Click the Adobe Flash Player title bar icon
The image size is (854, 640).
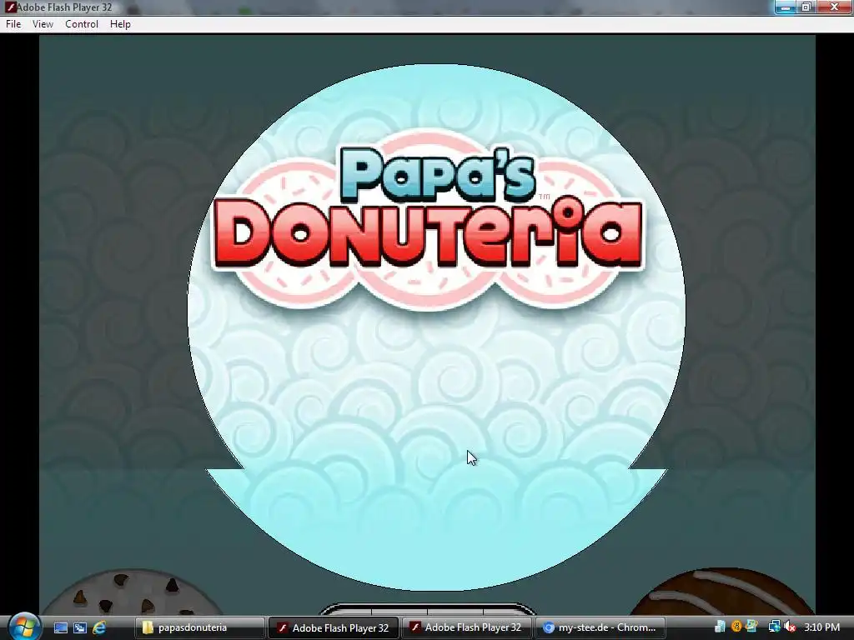10,7
